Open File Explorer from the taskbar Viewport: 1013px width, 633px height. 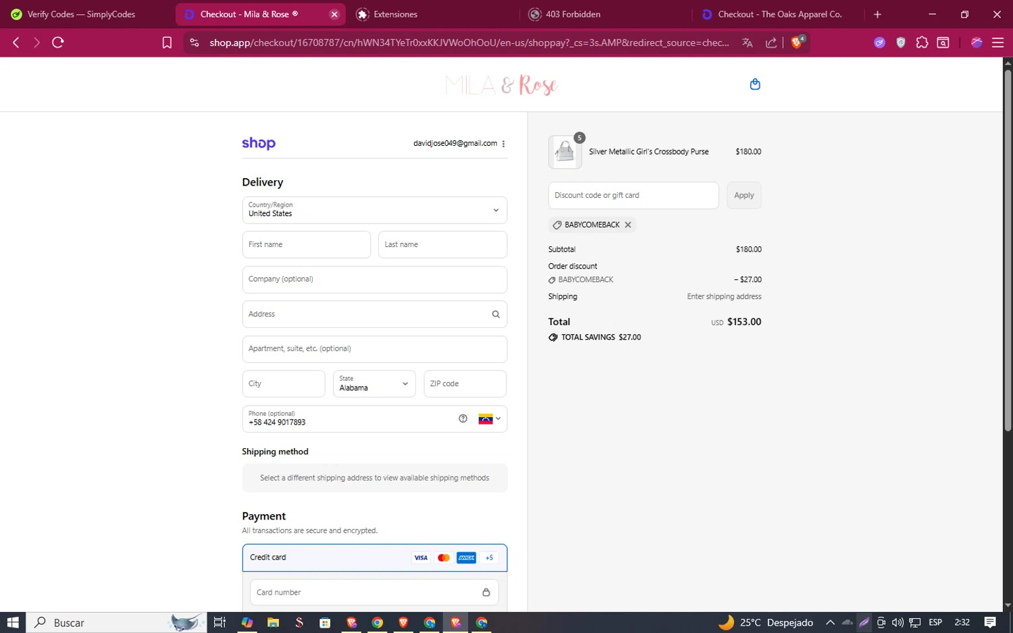pyautogui.click(x=273, y=622)
